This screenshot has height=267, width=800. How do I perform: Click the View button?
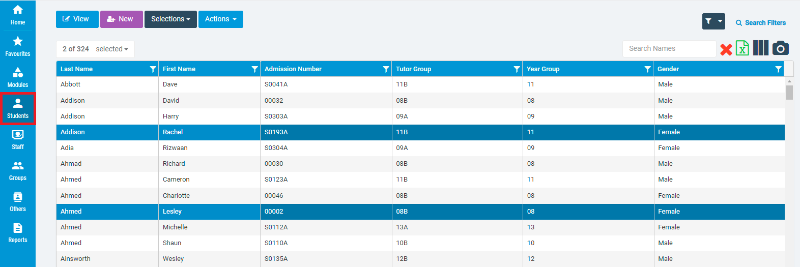(76, 19)
